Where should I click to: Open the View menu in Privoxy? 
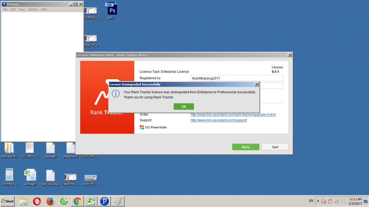[22, 10]
